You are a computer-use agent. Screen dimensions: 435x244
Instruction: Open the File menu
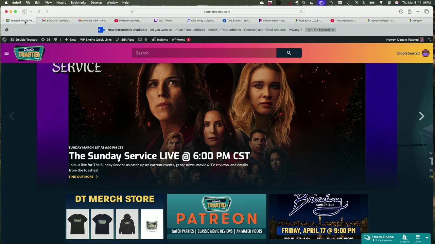coord(28,3)
